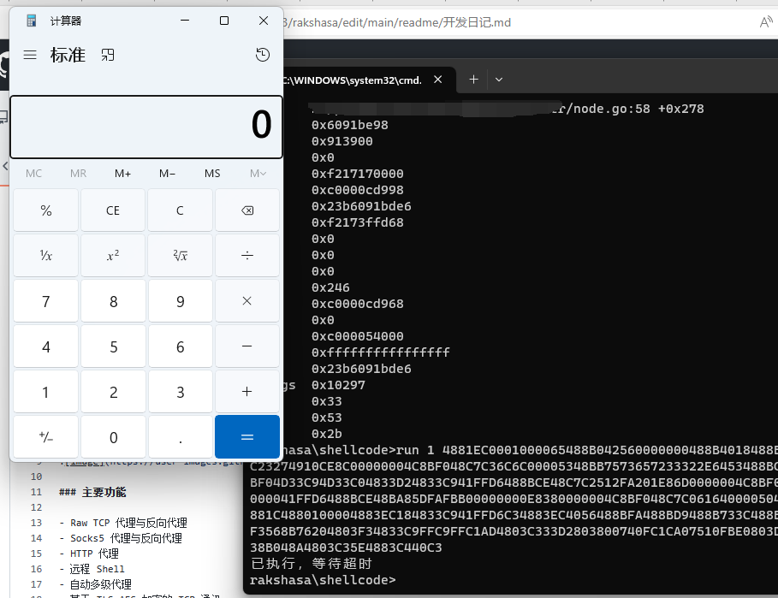Click the 标准 mode title in calculator

tap(68, 55)
